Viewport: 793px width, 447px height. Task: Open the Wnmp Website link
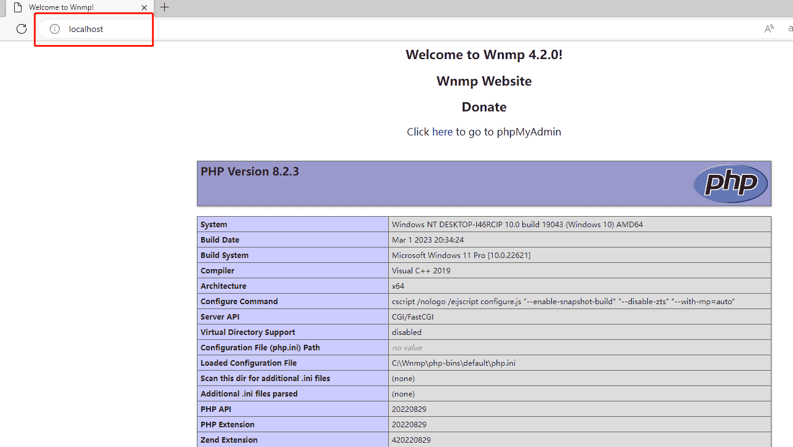tap(484, 81)
